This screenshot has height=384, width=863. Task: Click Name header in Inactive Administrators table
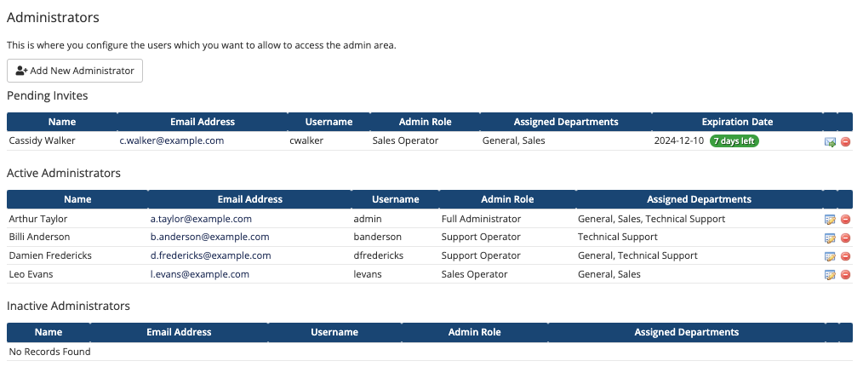(x=49, y=332)
